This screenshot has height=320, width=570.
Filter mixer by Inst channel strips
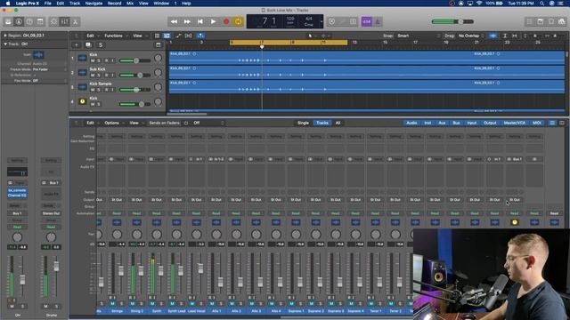point(427,123)
